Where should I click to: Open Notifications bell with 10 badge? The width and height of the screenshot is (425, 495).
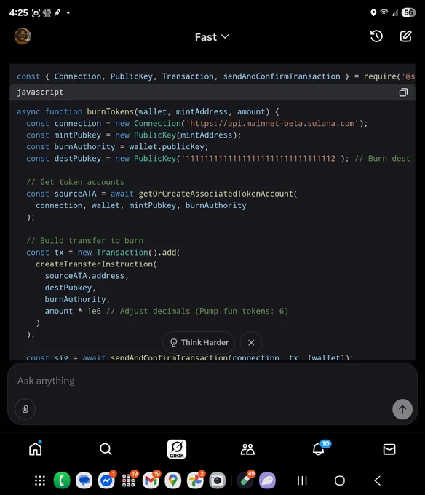pos(319,448)
